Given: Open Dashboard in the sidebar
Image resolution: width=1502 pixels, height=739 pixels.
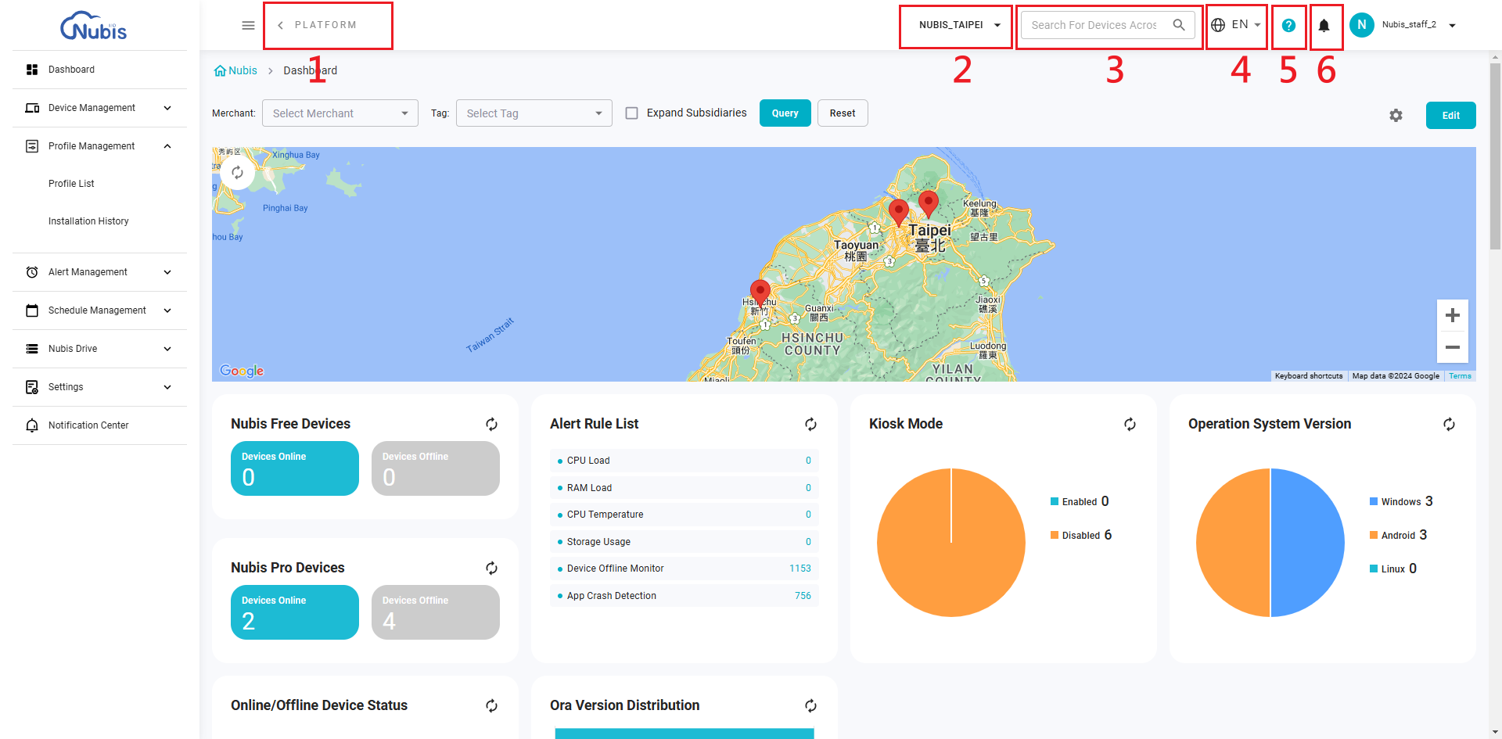Looking at the screenshot, I should 100,70.
